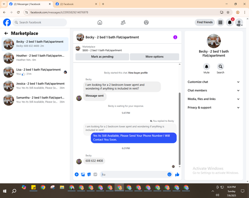Search within conversation using the magnifier icon
The image size is (249, 198).
click(x=220, y=67)
